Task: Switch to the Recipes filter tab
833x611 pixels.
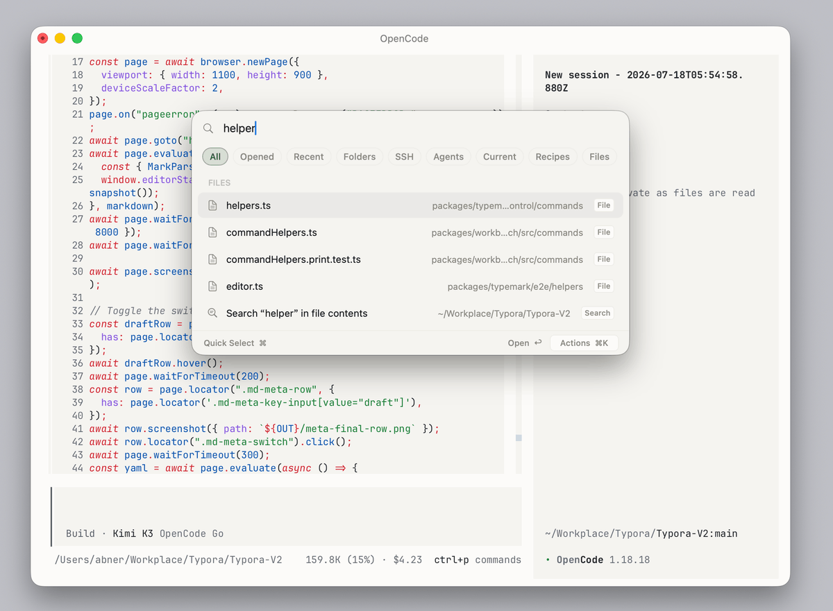Action: click(553, 157)
